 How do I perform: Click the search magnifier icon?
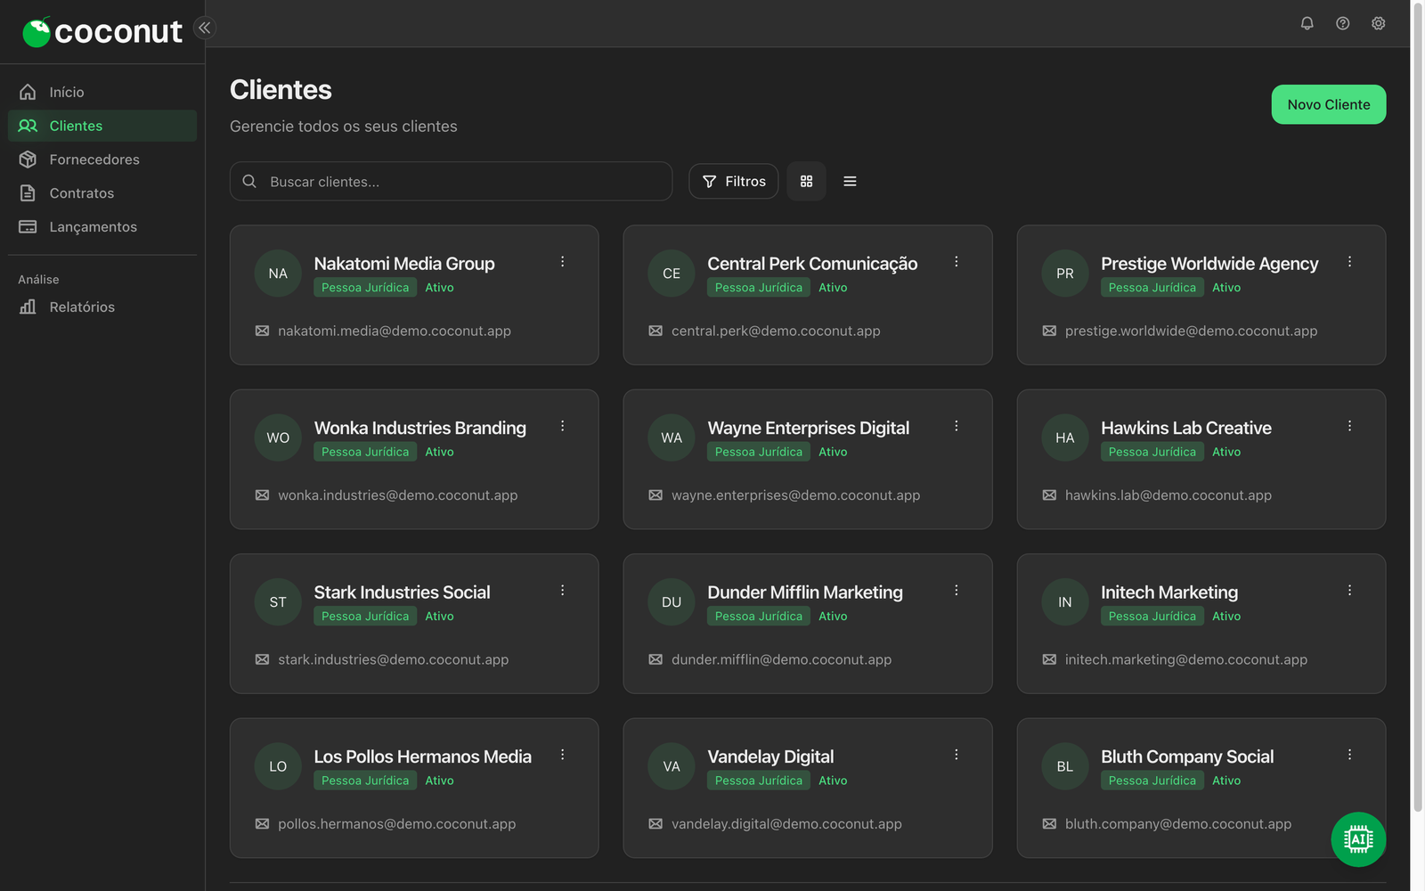point(249,181)
